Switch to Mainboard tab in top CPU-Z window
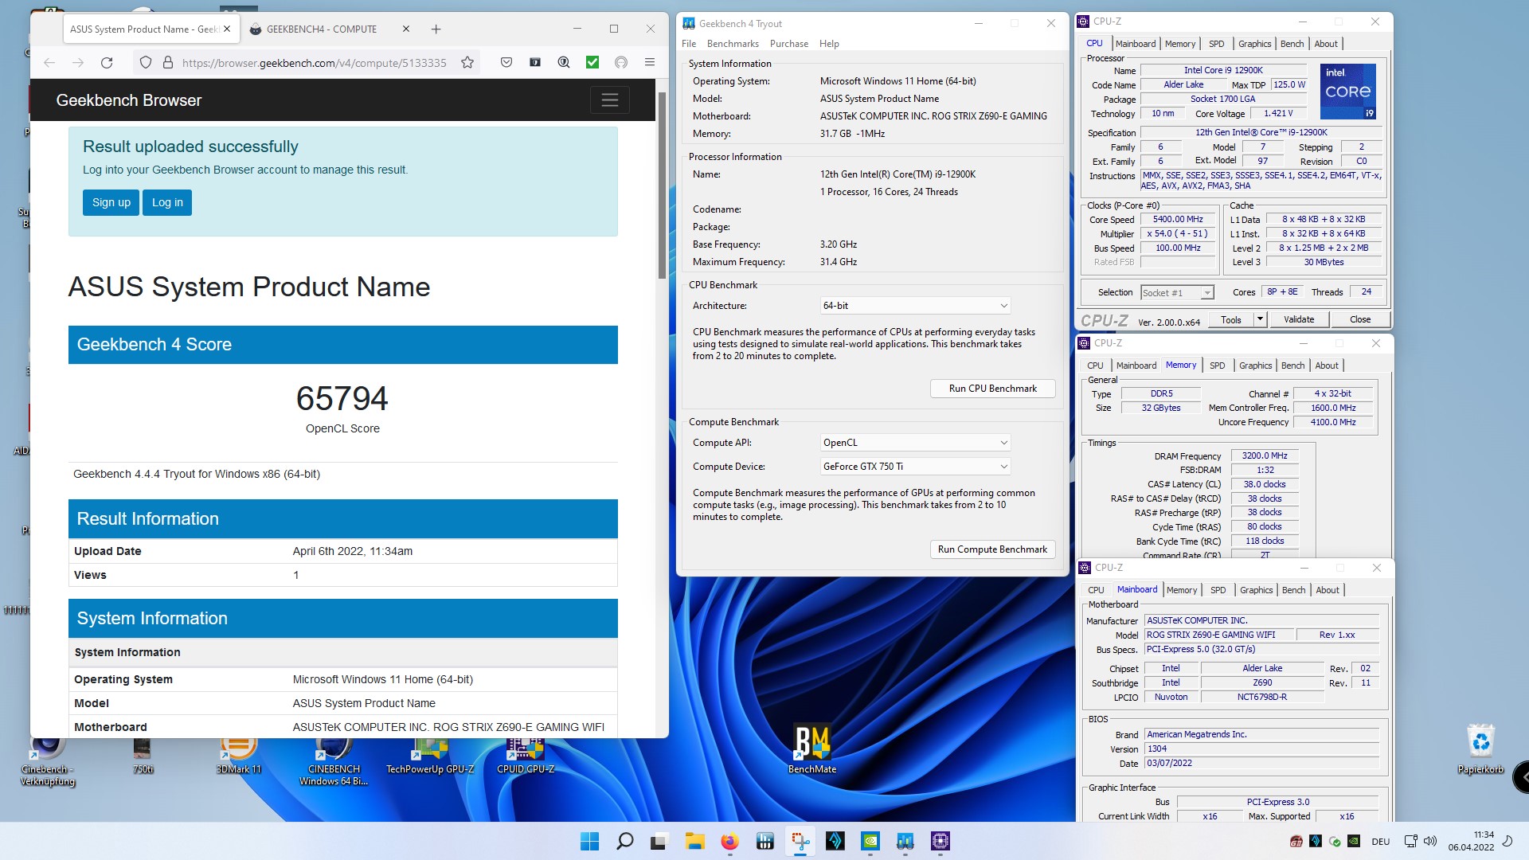This screenshot has width=1529, height=860. click(x=1135, y=44)
